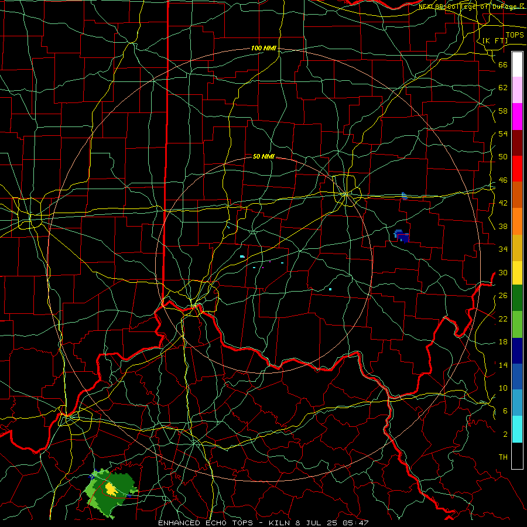Click the white swatch in the tops legend

517,64
